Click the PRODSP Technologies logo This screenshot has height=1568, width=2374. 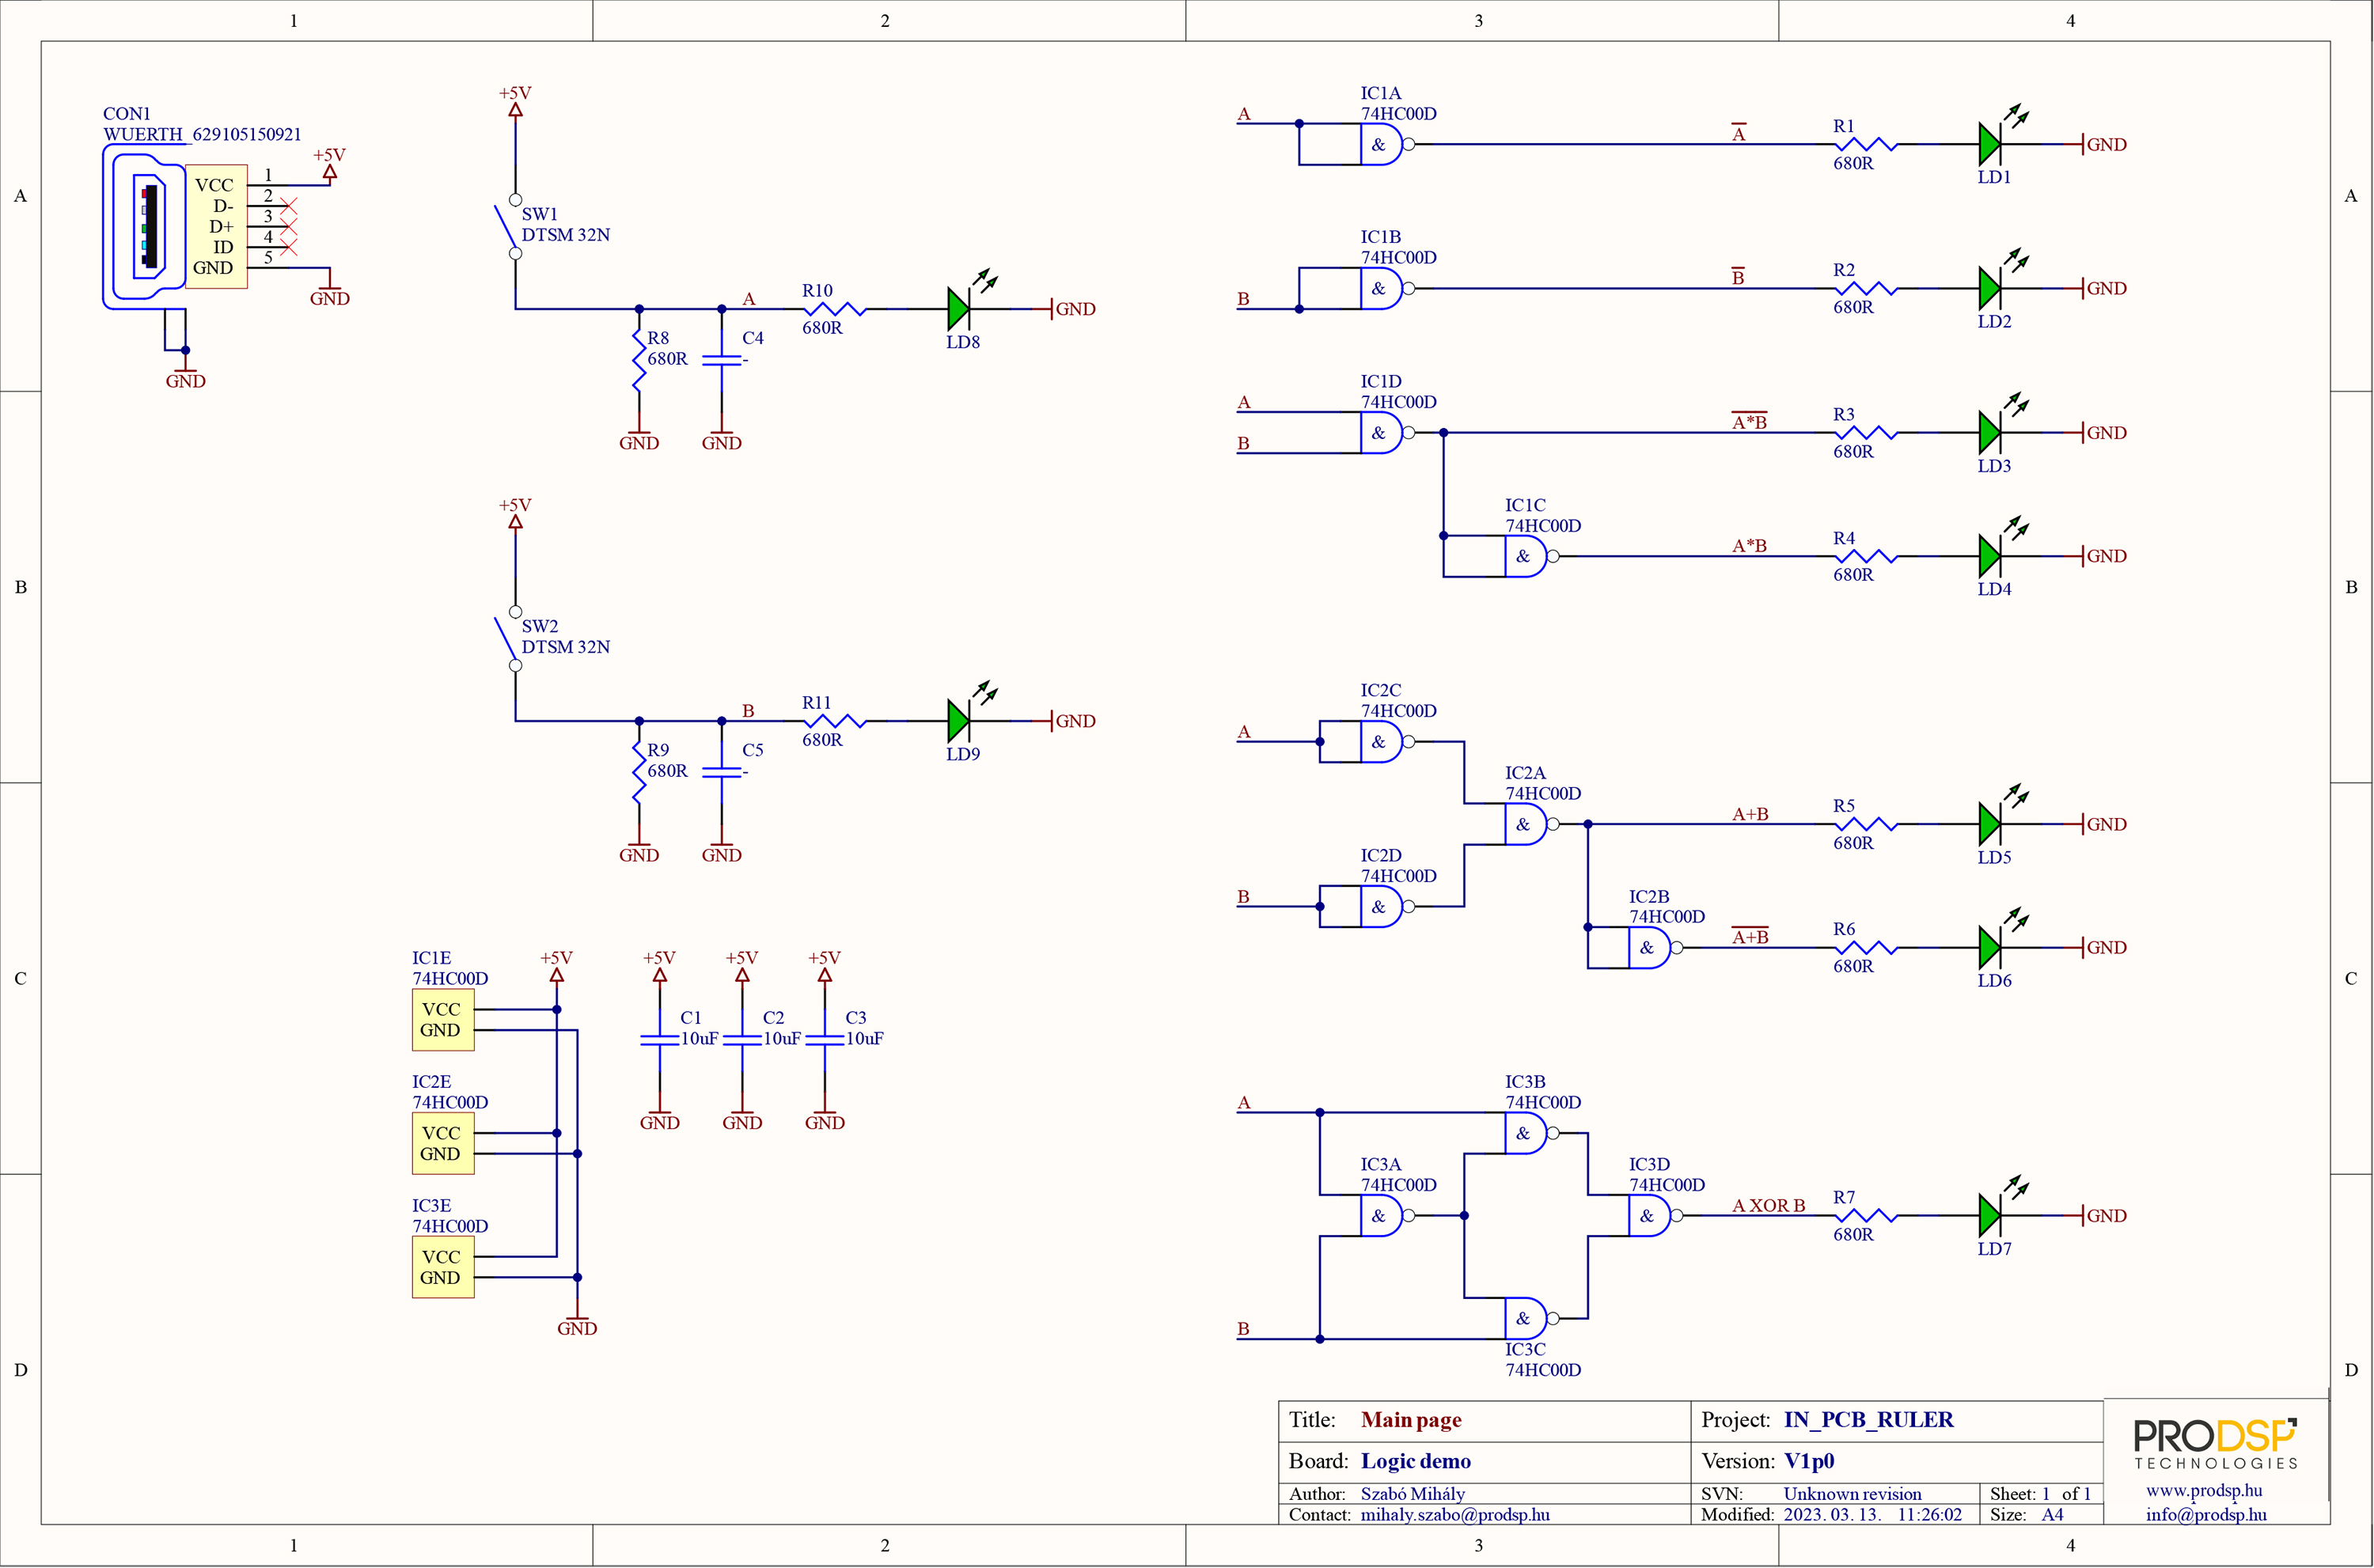click(x=2216, y=1442)
